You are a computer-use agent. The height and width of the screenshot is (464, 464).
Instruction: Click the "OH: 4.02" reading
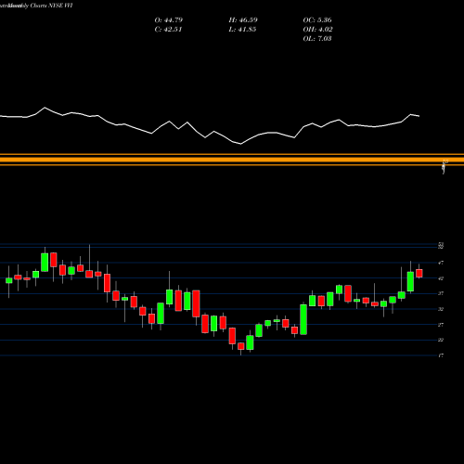[317, 30]
